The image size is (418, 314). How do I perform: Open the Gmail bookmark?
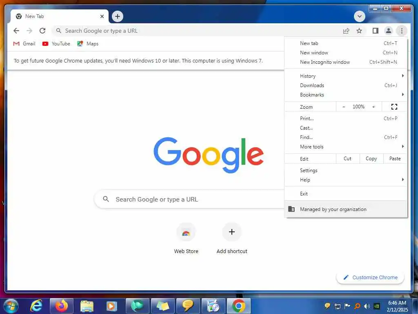[24, 43]
